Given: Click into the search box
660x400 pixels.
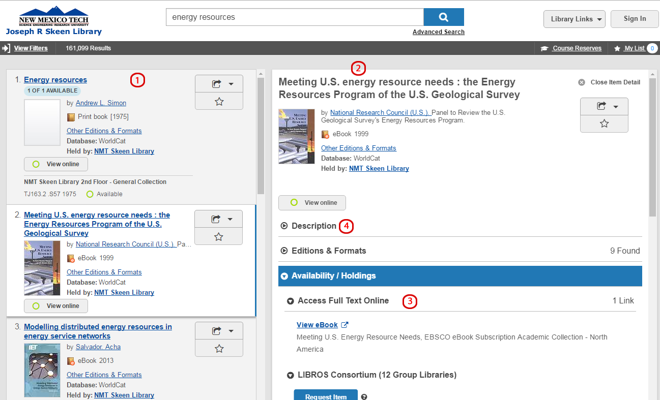Looking at the screenshot, I should point(295,17).
